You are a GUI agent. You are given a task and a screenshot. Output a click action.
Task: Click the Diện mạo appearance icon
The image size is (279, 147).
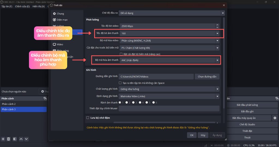(54, 20)
